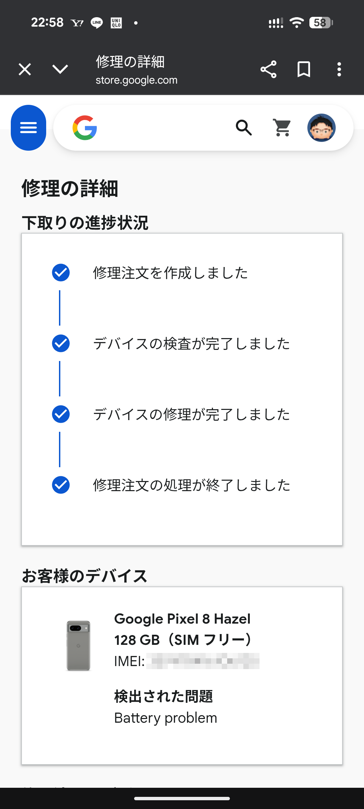The image size is (364, 809).
Task: Tap the checkmark beside デバイスの修理が完了しました
Action: pyautogui.click(x=61, y=414)
